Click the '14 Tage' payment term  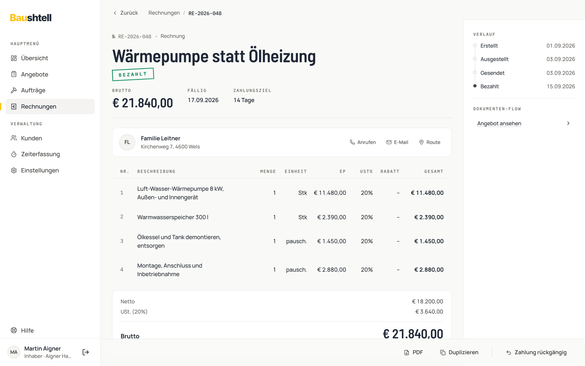click(244, 100)
